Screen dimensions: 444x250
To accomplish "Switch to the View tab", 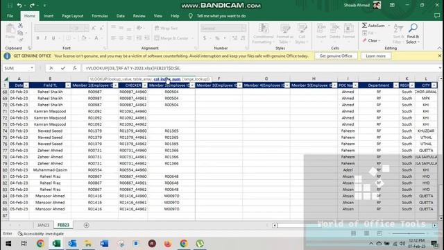I will (158, 16).
